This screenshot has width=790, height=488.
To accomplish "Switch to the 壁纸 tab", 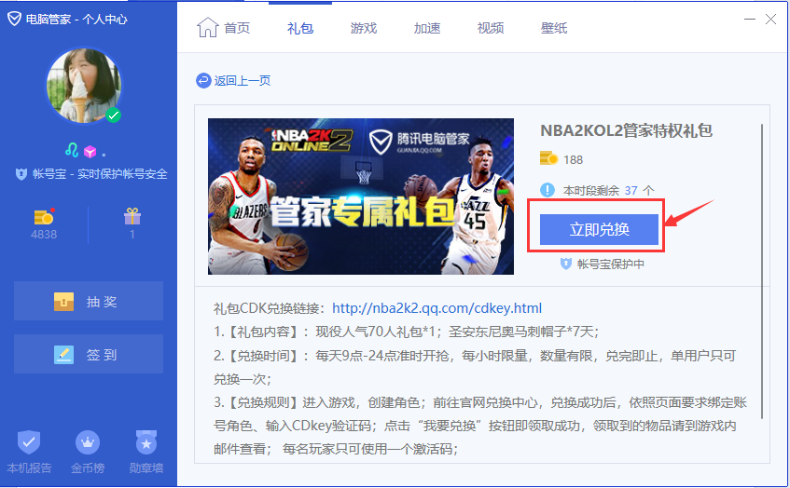I will pyautogui.click(x=554, y=28).
